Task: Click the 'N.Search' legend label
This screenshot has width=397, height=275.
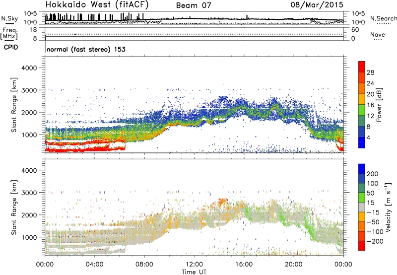Action: pyautogui.click(x=383, y=18)
